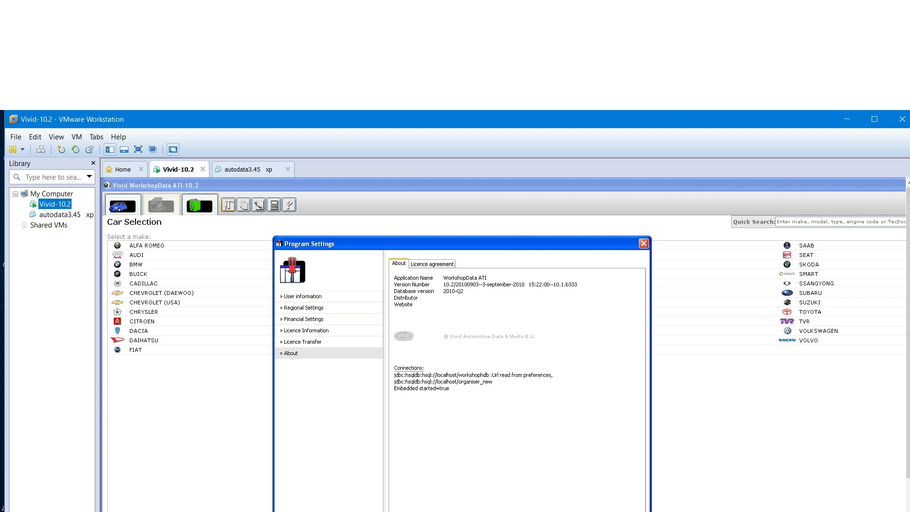Click the question mark help icon

click(x=289, y=205)
